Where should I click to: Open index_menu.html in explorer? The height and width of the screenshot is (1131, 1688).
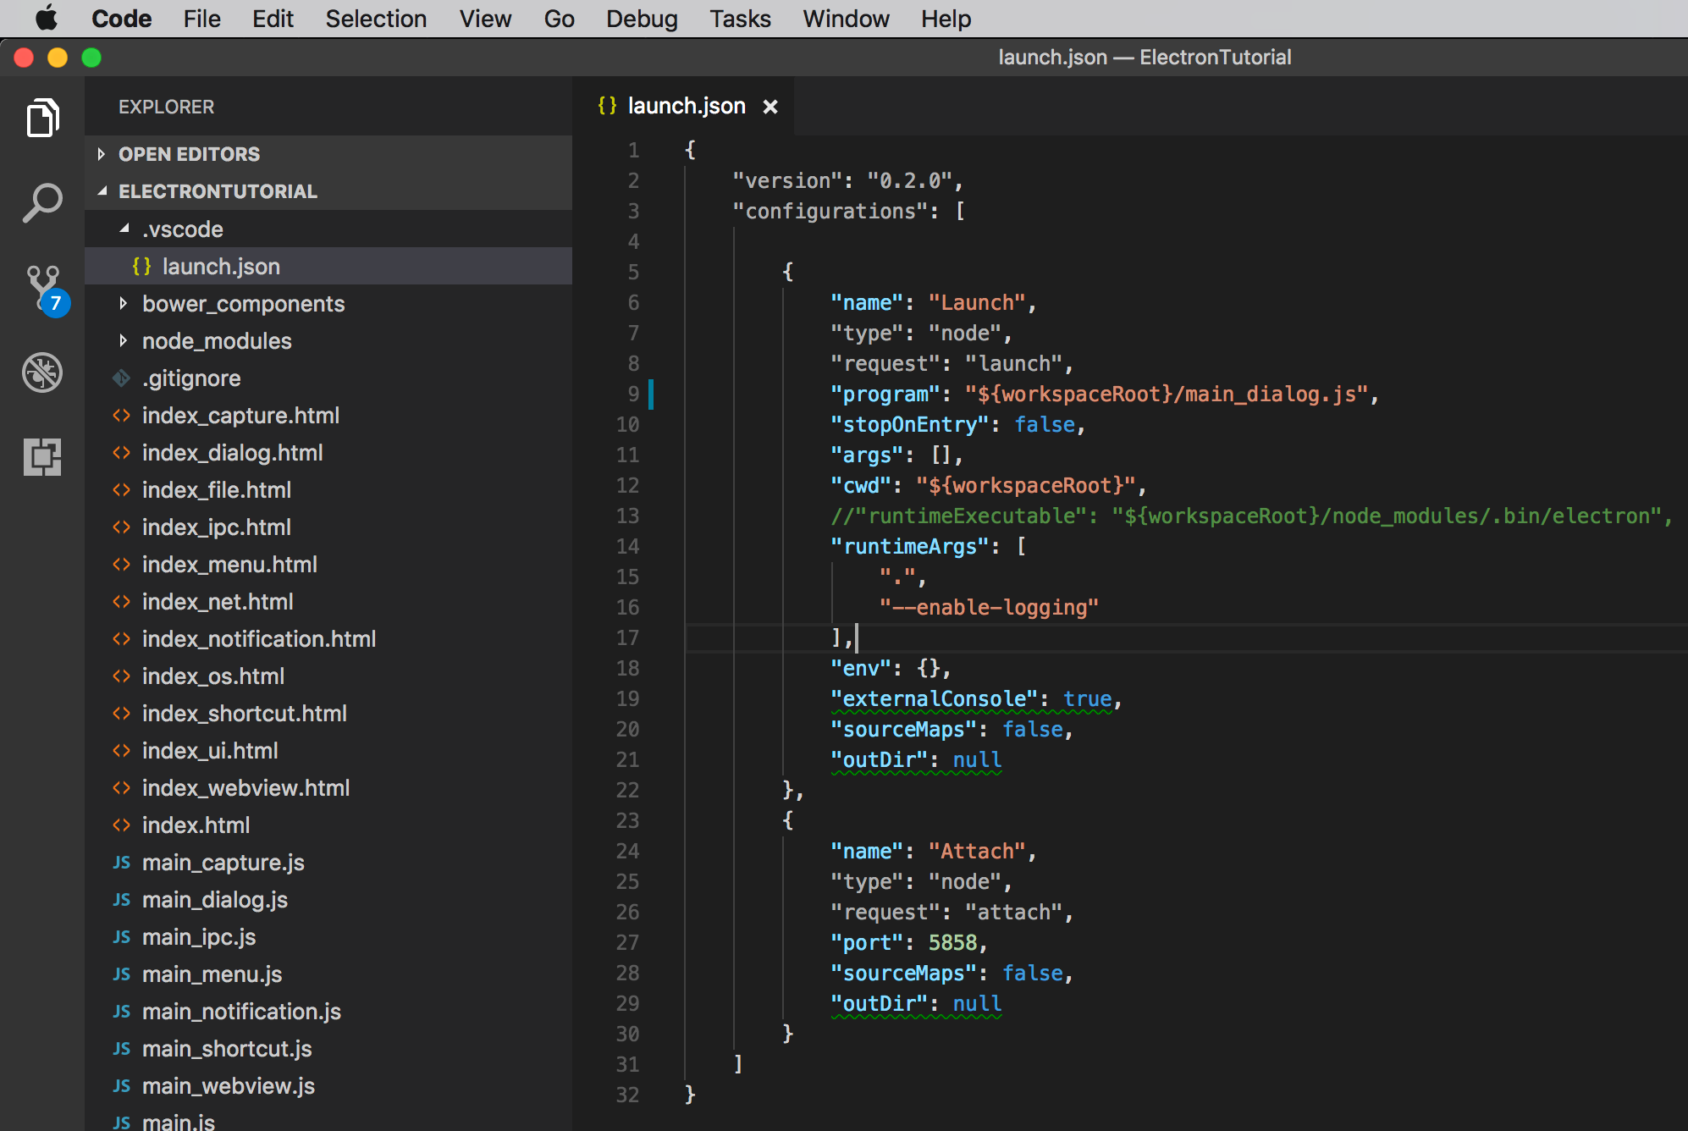click(x=328, y=565)
